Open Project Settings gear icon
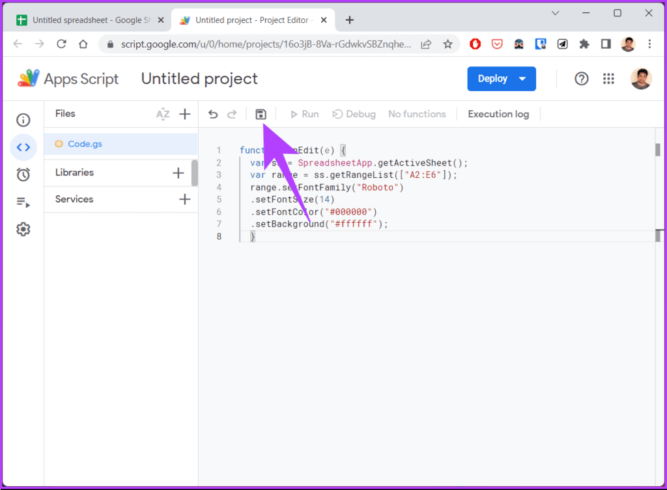Image resolution: width=667 pixels, height=490 pixels. [x=23, y=229]
